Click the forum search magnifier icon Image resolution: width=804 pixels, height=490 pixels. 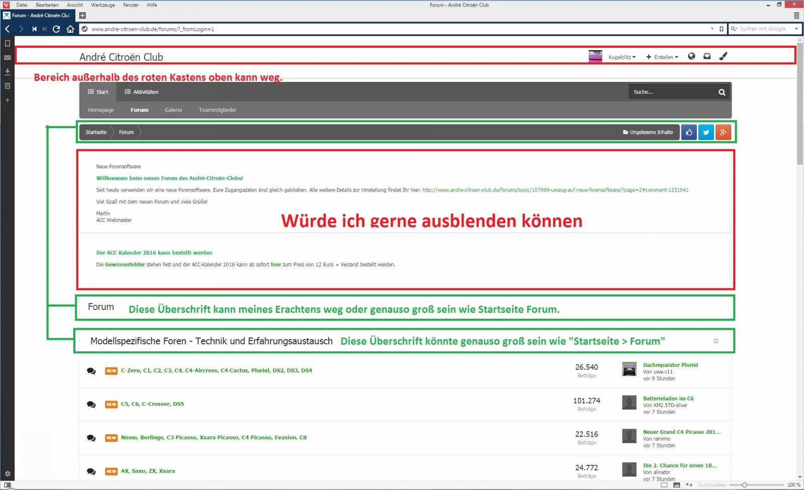(722, 92)
